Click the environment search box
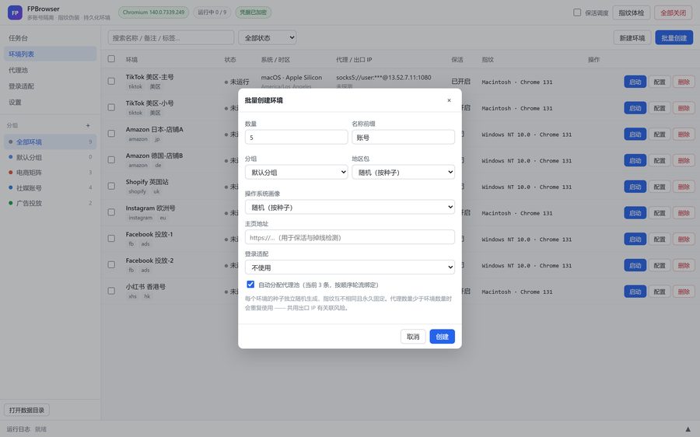The image size is (700, 437). 171,38
